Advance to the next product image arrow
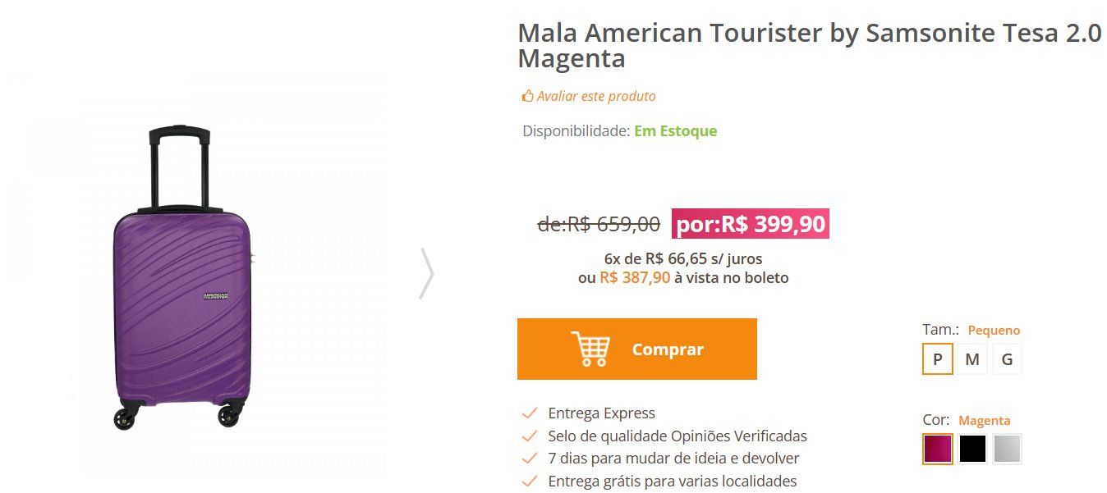 426,273
